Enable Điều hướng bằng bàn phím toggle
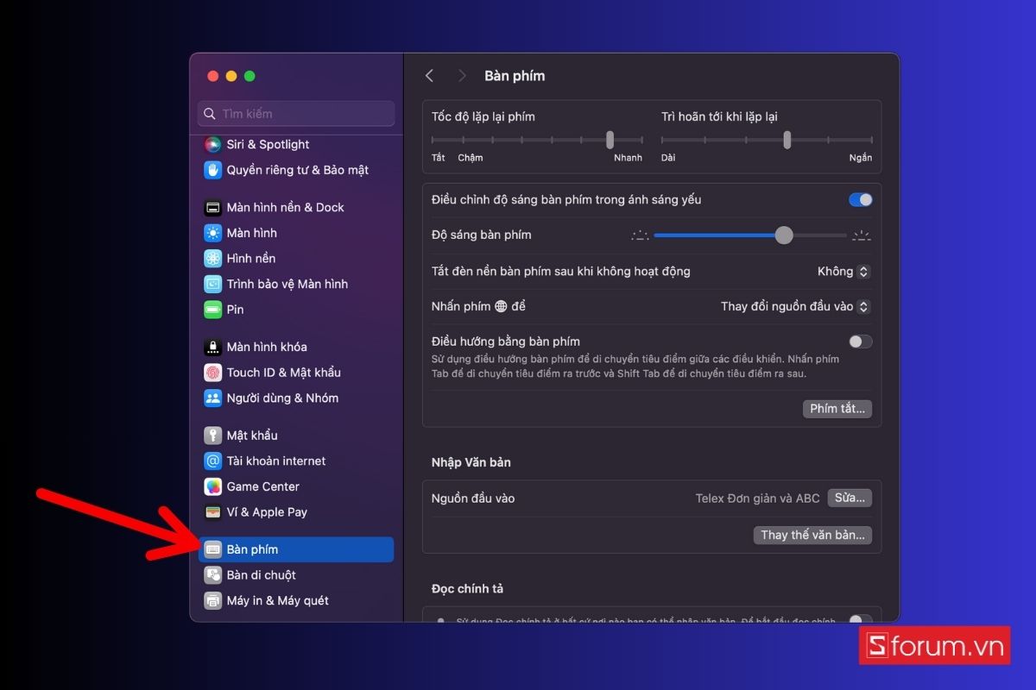 pyautogui.click(x=860, y=342)
